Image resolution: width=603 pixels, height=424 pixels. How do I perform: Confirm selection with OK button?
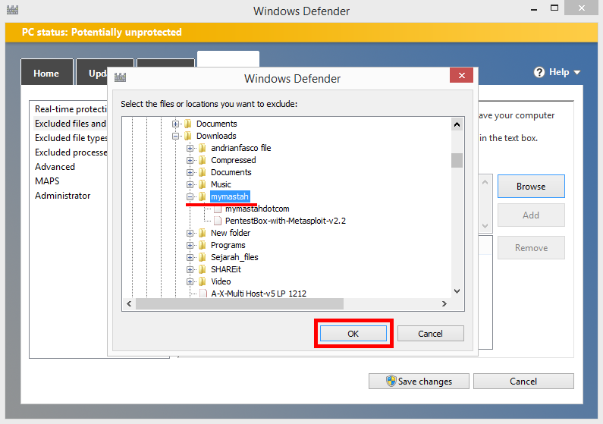click(x=353, y=334)
